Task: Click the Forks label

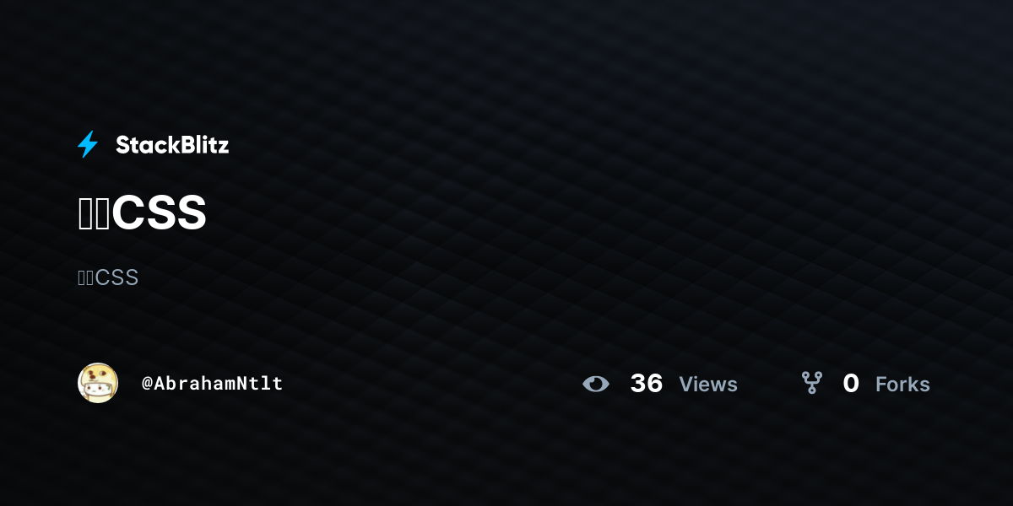Action: [x=902, y=385]
